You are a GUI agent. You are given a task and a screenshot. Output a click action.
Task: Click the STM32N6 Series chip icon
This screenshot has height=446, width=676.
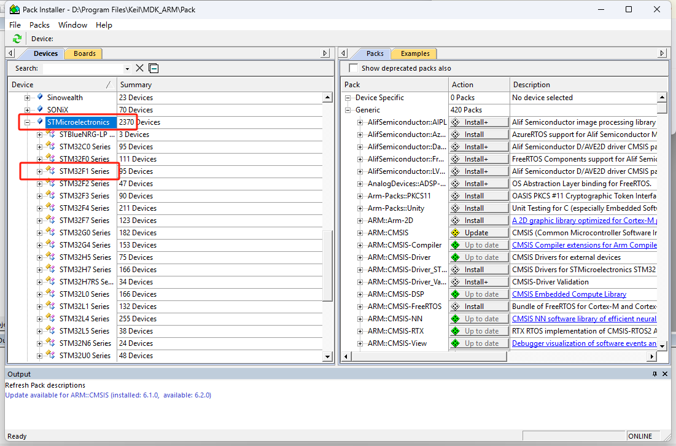tap(51, 343)
